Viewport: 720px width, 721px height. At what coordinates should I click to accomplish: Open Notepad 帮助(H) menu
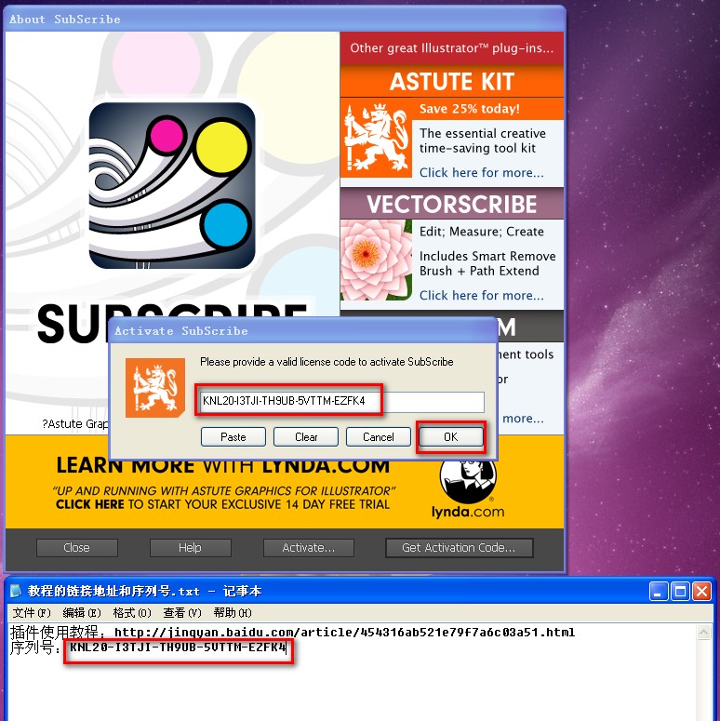(x=233, y=613)
